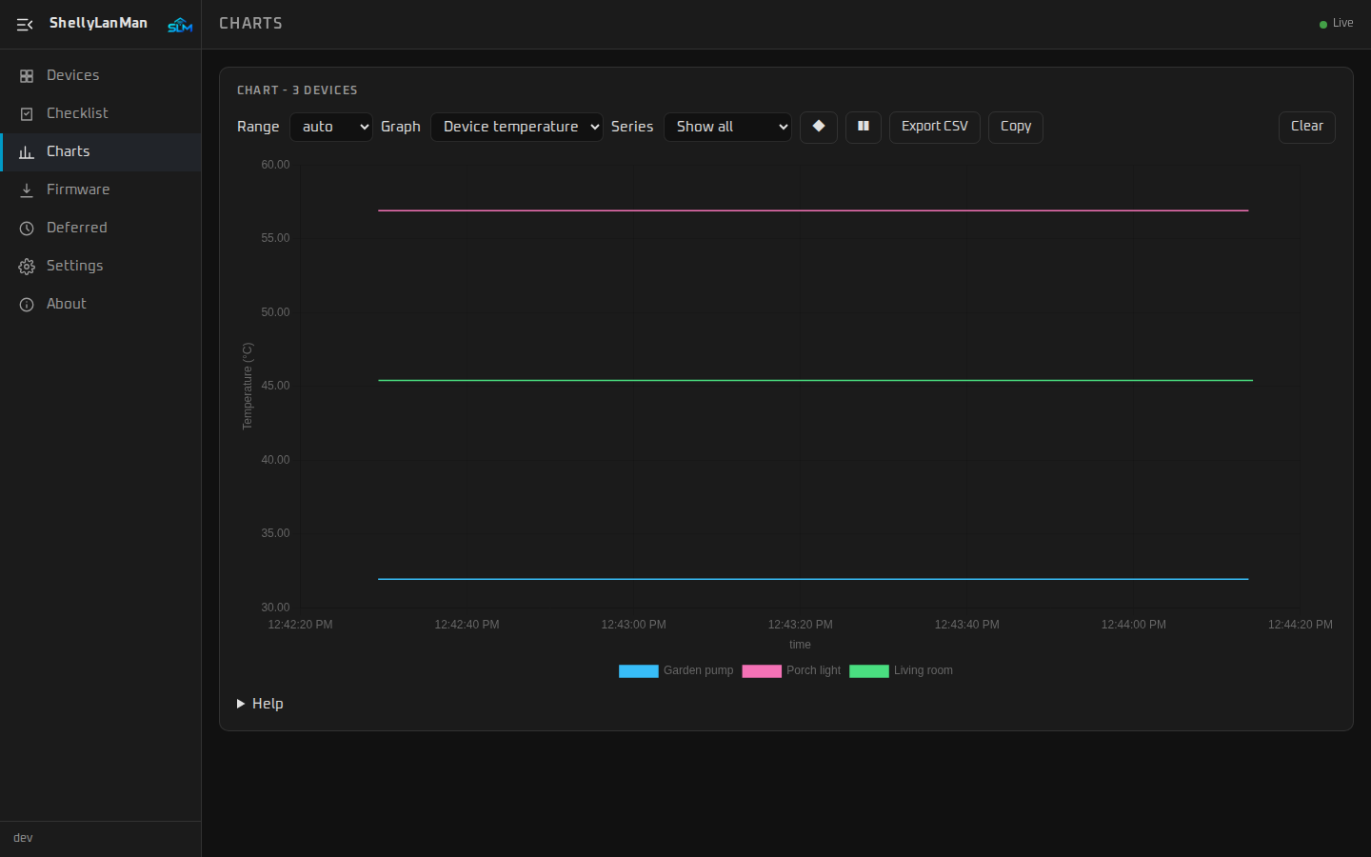Click the '12:43:20 PM' time axis label

[801, 625]
